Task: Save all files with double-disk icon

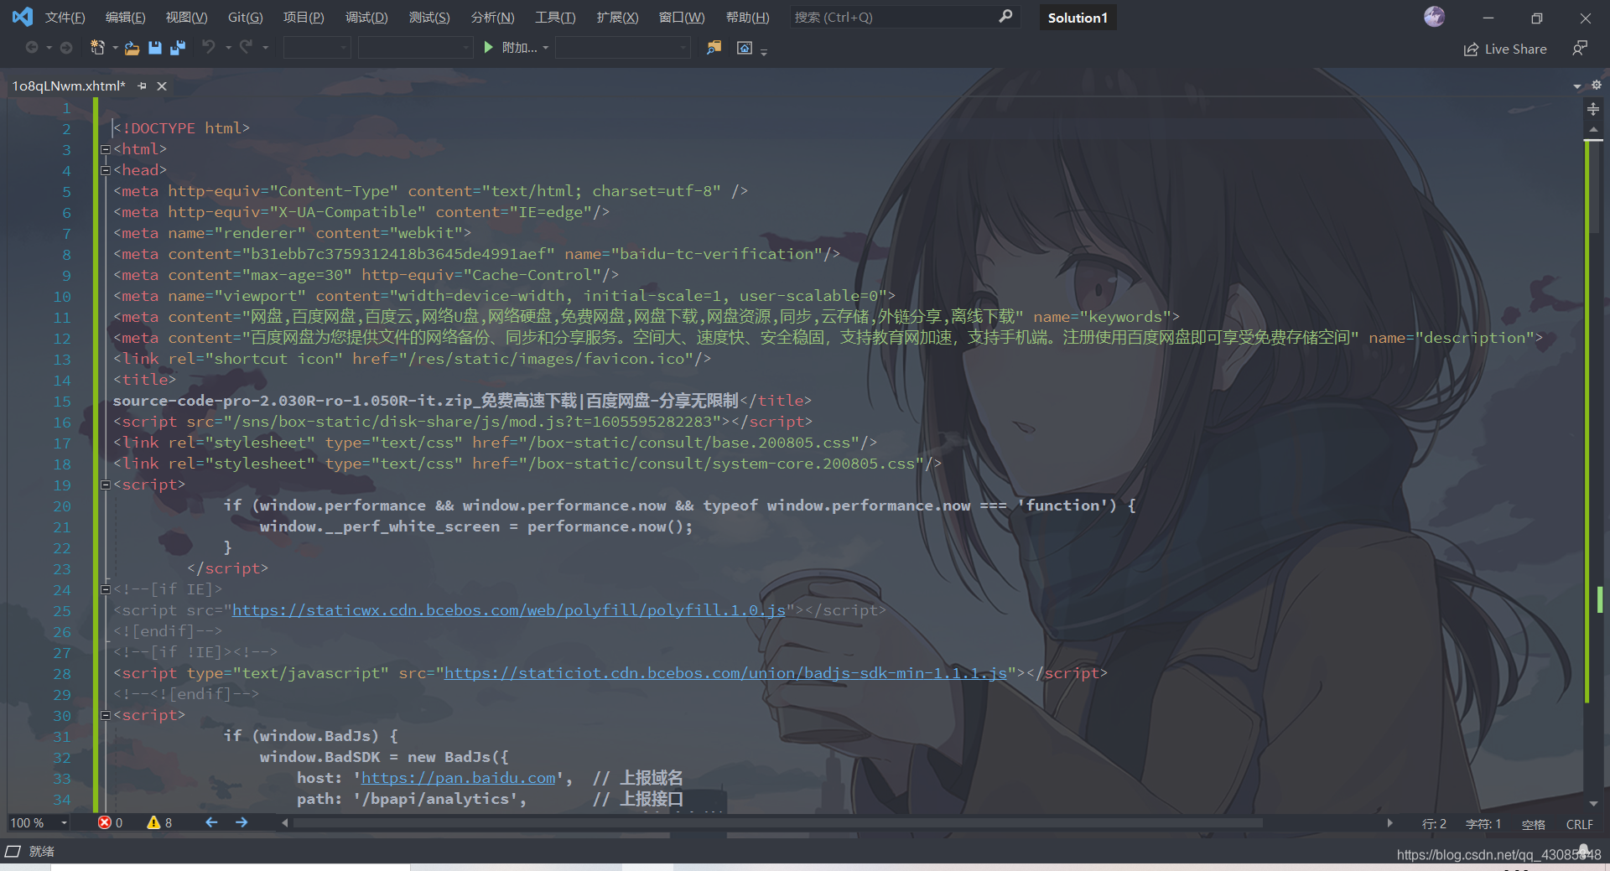Action: 178,48
